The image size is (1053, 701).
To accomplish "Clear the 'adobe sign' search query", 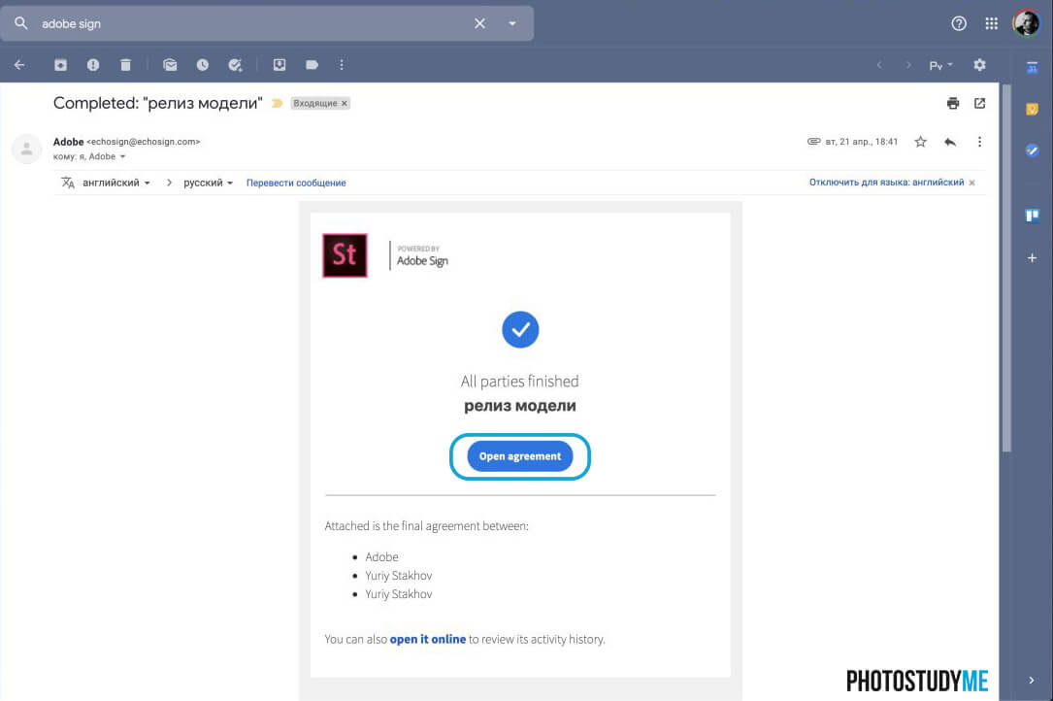I will [x=479, y=23].
